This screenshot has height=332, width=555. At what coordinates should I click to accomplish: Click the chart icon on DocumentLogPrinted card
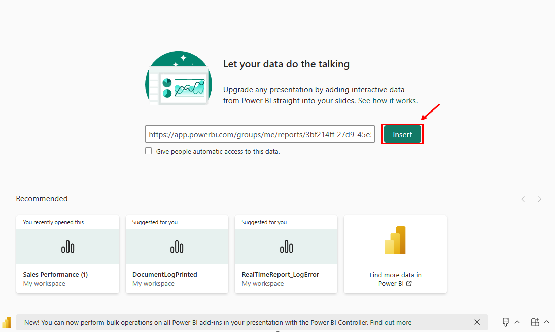coord(177,246)
